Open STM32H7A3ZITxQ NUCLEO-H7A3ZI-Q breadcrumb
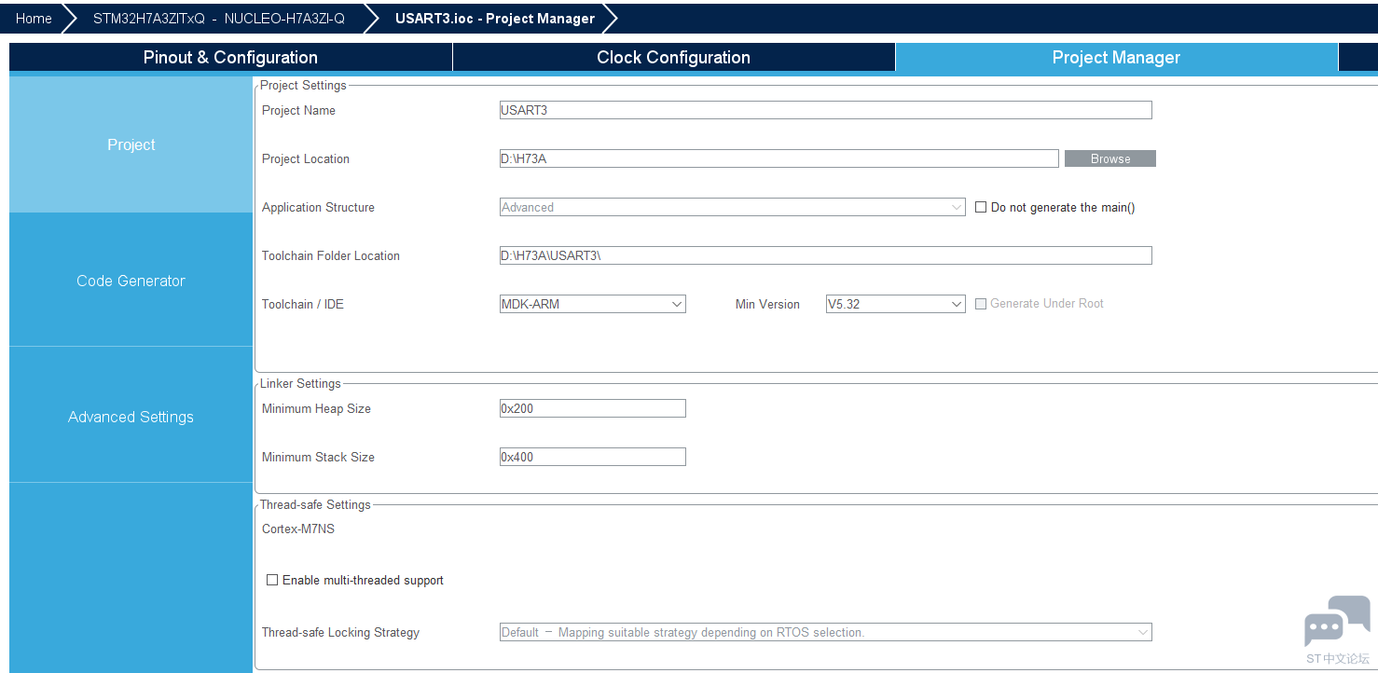This screenshot has width=1378, height=673. [x=218, y=18]
